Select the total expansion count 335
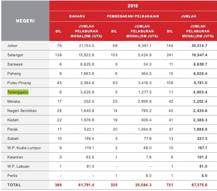This screenshot has height=191, width=217. (x=114, y=185)
